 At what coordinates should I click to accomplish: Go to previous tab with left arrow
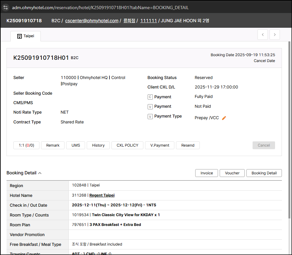[263, 35]
